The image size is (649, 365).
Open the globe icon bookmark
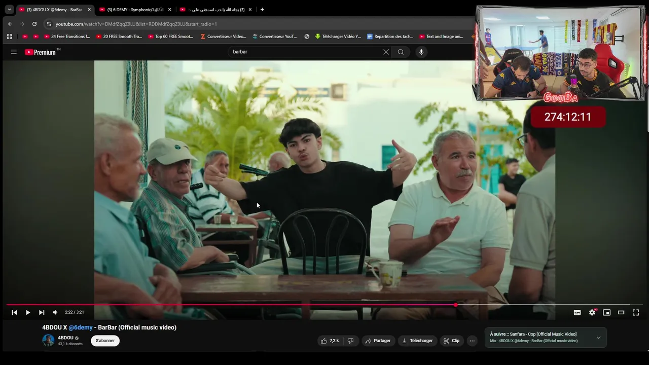[x=307, y=36]
